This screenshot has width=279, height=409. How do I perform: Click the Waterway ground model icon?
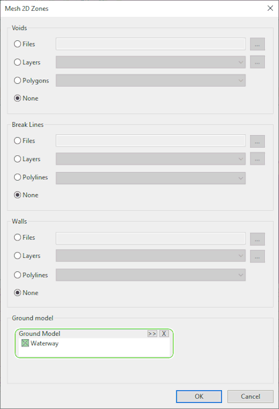[x=25, y=343]
